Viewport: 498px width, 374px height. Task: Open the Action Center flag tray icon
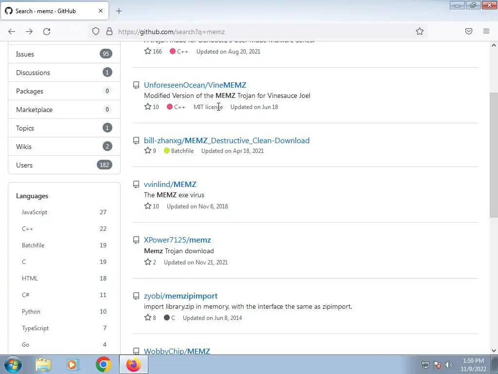coord(437,365)
